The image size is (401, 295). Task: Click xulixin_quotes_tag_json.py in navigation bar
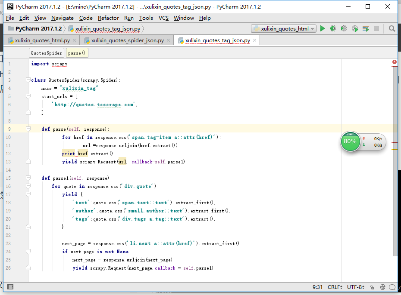(108, 29)
